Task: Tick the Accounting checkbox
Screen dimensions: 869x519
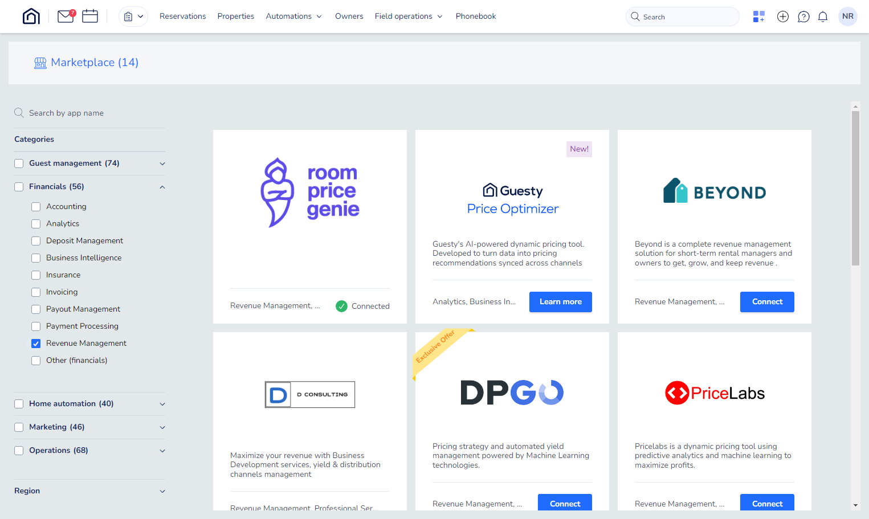Action: coord(36,207)
